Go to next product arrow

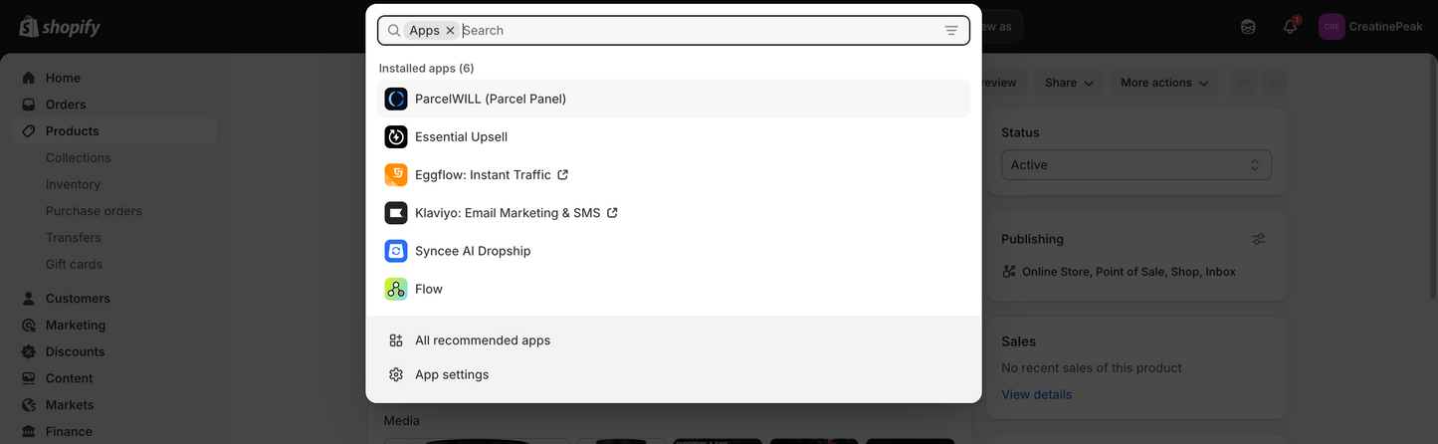[x=1274, y=83]
